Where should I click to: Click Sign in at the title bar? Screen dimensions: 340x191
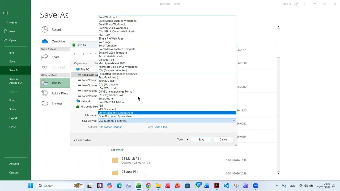pyautogui.click(x=287, y=4)
